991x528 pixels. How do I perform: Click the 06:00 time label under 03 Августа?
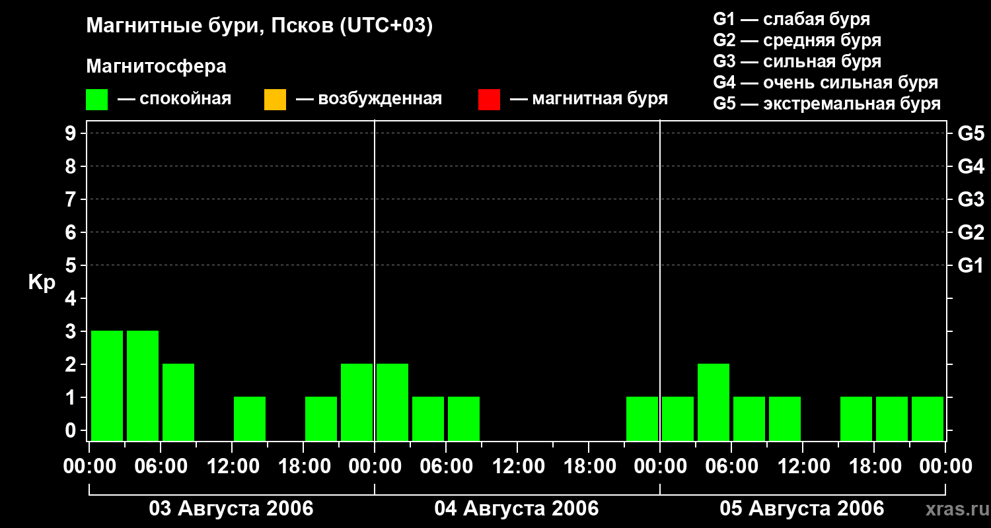[161, 466]
